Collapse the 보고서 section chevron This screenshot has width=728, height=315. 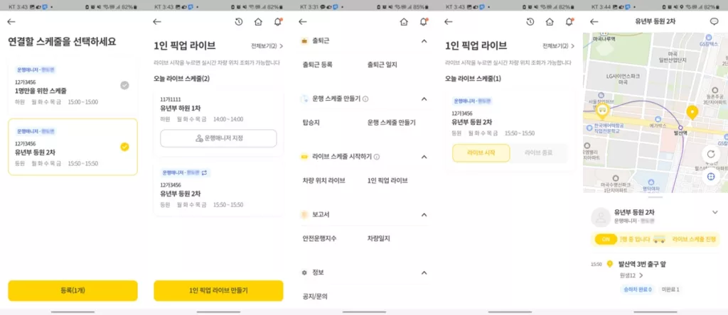(424, 215)
